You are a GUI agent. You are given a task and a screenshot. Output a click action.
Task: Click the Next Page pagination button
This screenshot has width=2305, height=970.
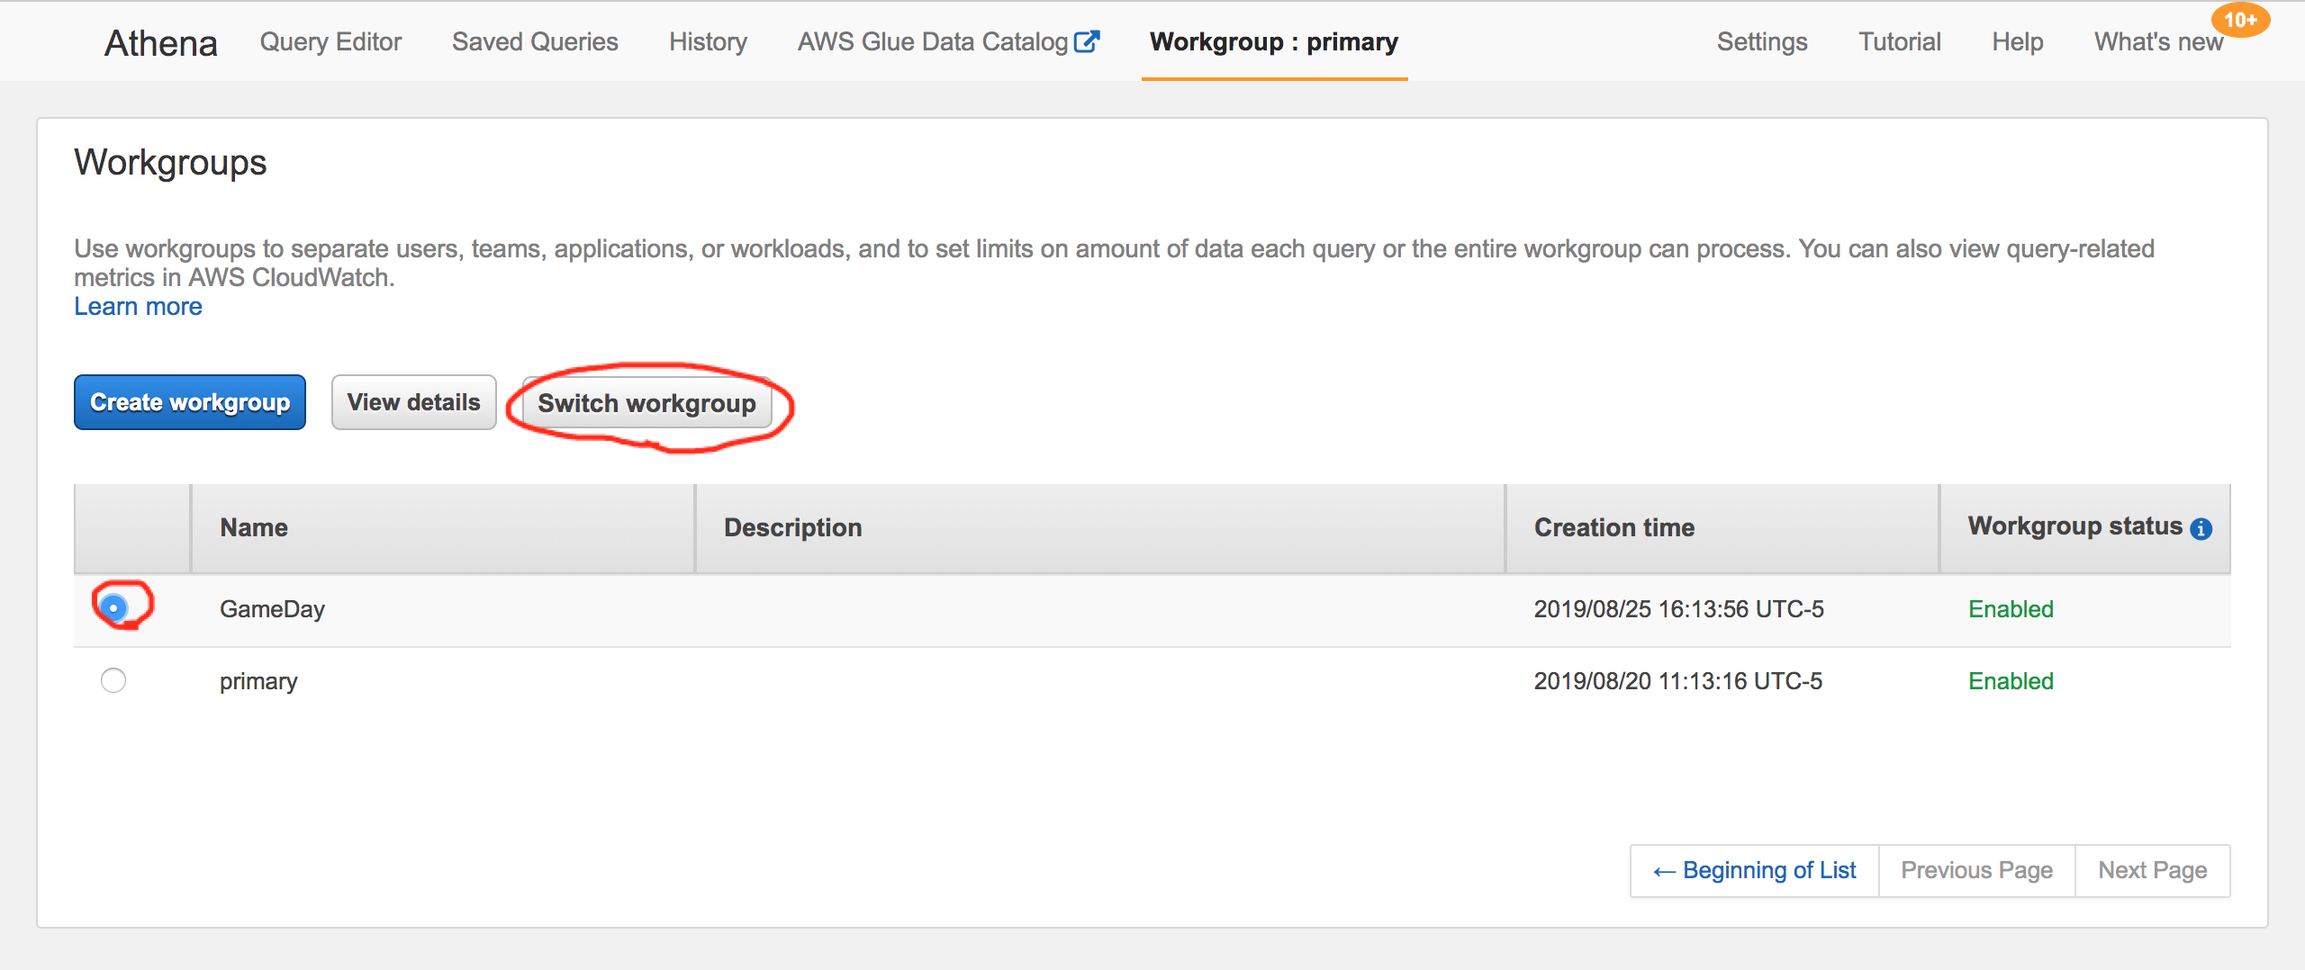[x=2153, y=870]
